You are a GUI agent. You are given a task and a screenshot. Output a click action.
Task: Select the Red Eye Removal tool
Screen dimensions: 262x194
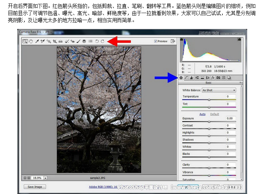click(72, 41)
